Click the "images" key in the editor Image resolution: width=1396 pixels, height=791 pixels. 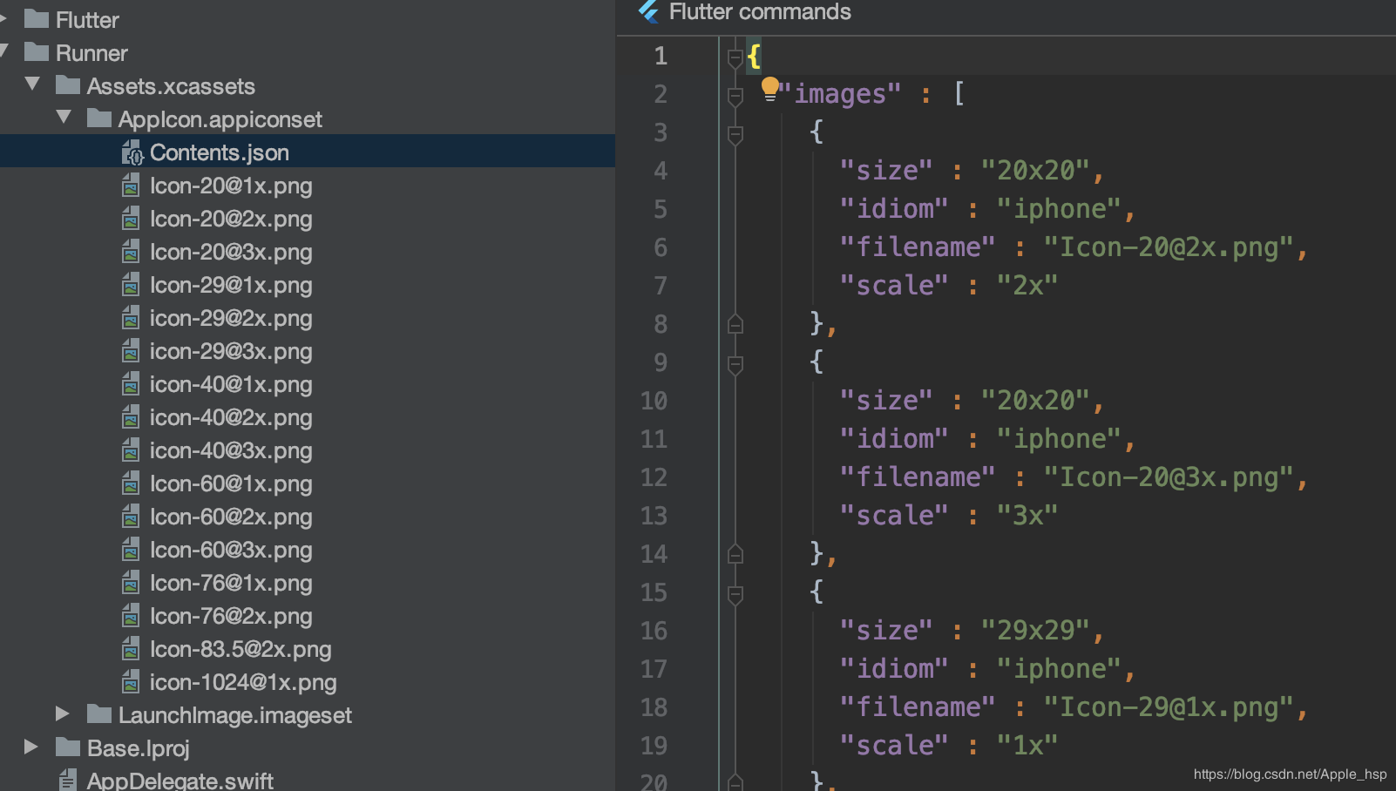click(x=839, y=93)
